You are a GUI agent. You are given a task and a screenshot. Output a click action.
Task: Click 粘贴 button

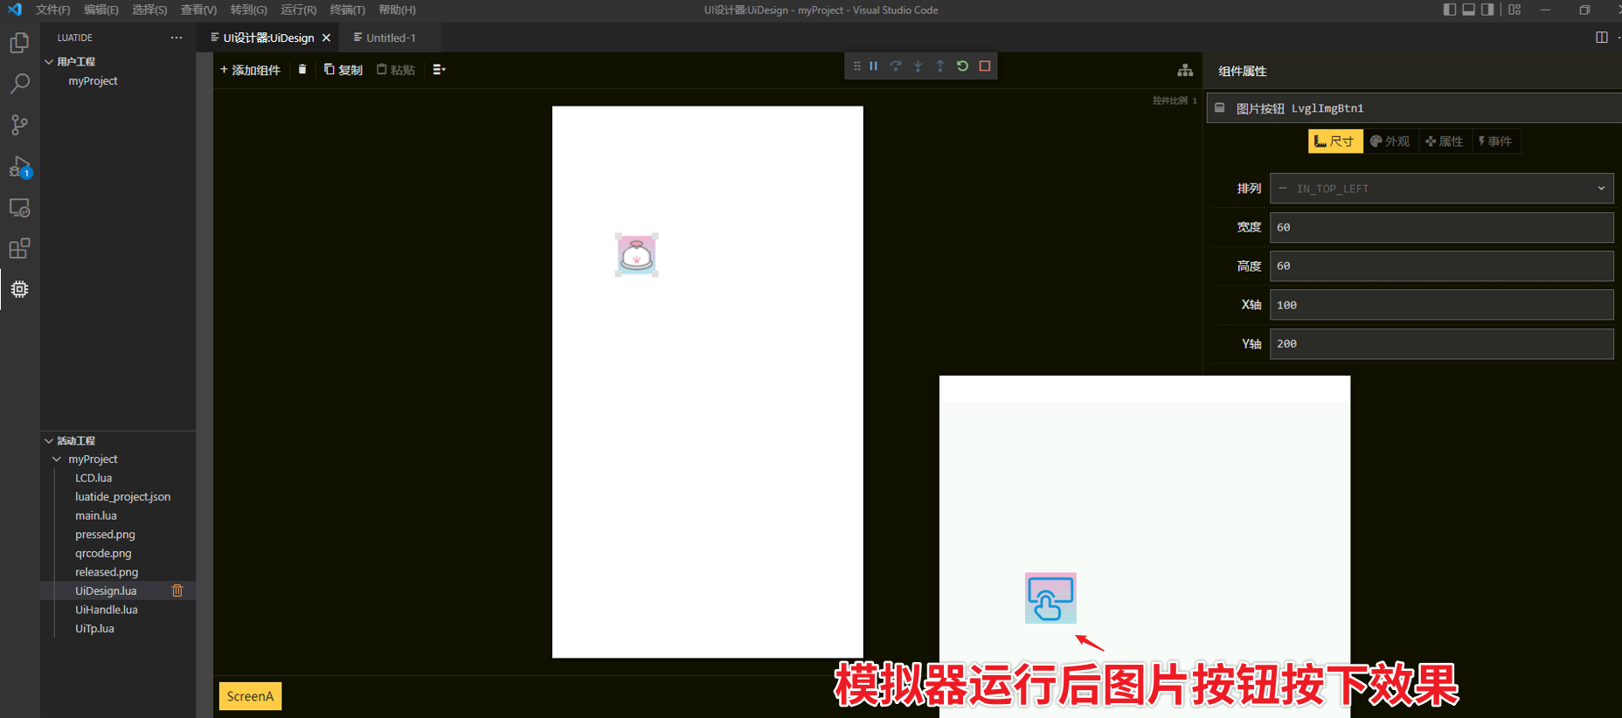point(396,70)
